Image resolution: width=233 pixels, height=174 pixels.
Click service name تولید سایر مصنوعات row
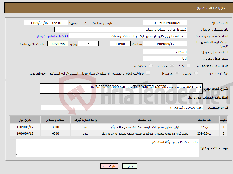pos(145,127)
